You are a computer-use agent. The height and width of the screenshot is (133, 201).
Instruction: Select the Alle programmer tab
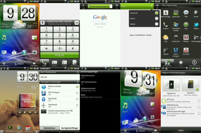[167, 63]
